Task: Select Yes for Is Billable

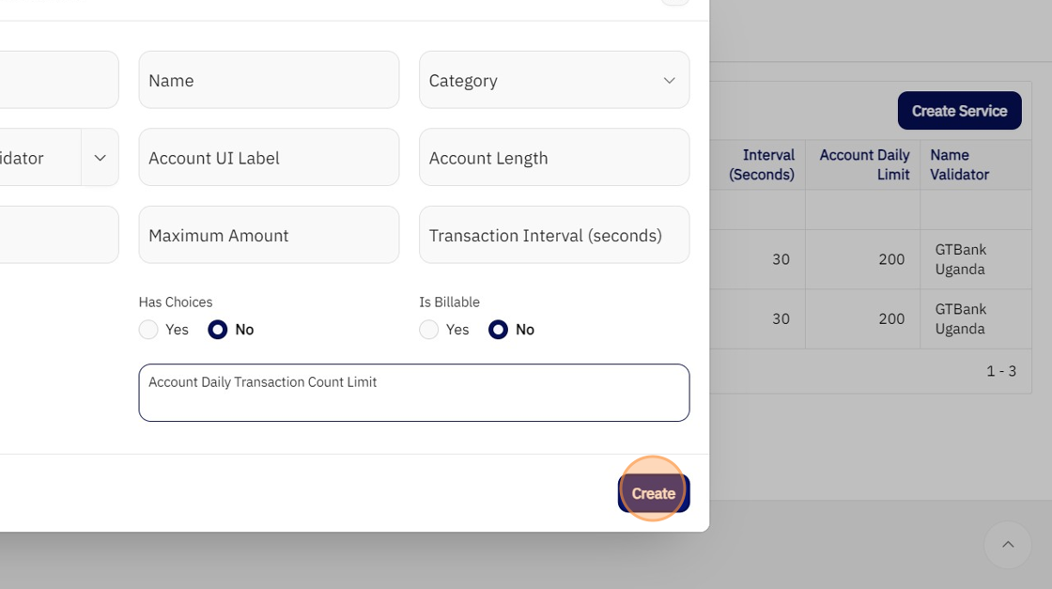Action: point(429,330)
